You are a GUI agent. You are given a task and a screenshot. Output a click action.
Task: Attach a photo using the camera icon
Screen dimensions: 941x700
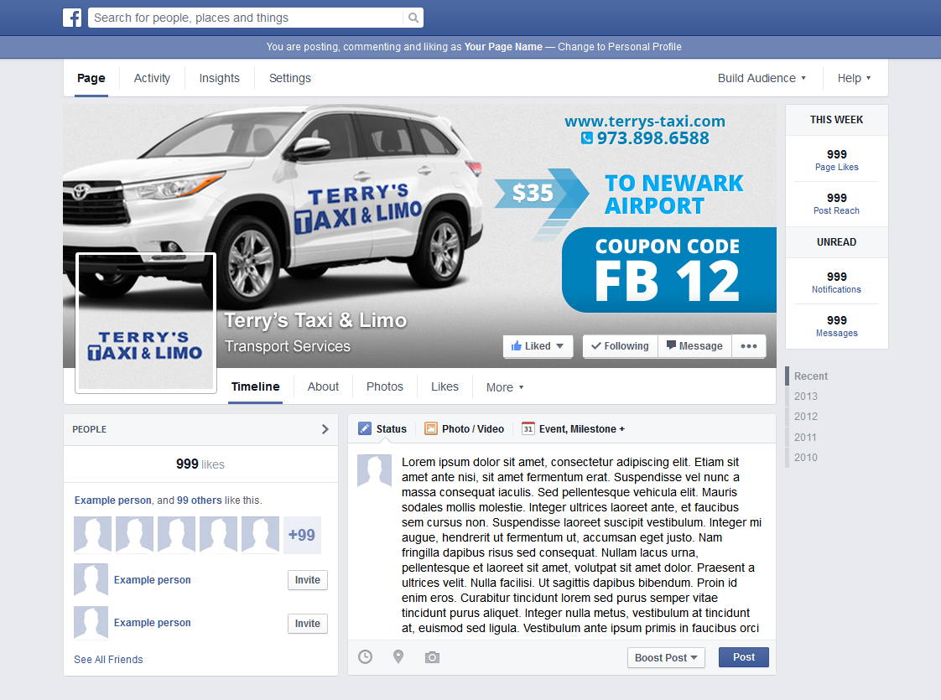pos(432,657)
